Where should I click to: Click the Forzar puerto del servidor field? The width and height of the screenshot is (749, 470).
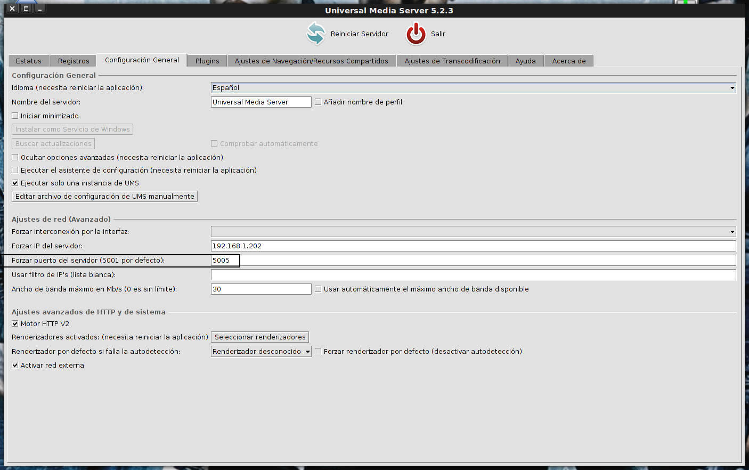473,260
